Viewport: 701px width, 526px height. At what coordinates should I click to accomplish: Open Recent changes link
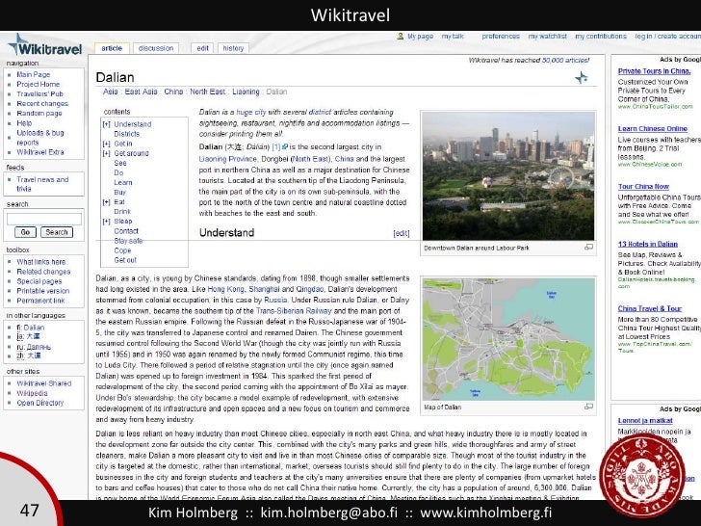42,103
